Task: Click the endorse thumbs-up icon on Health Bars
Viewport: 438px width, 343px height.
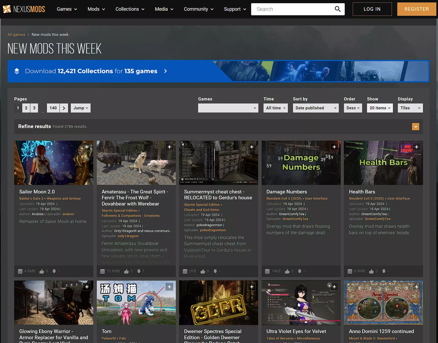Action: click(371, 271)
